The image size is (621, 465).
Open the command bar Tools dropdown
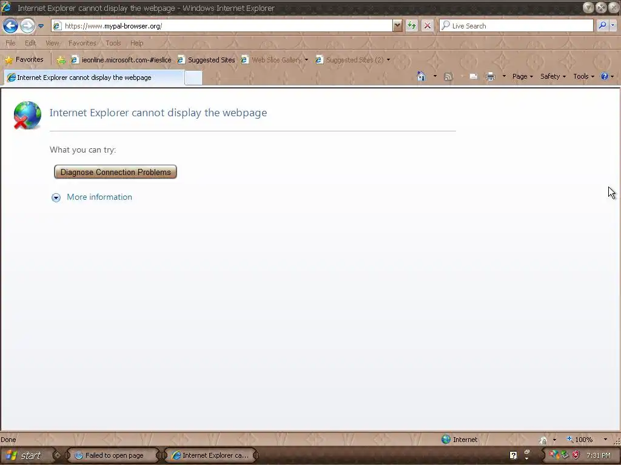coord(584,77)
